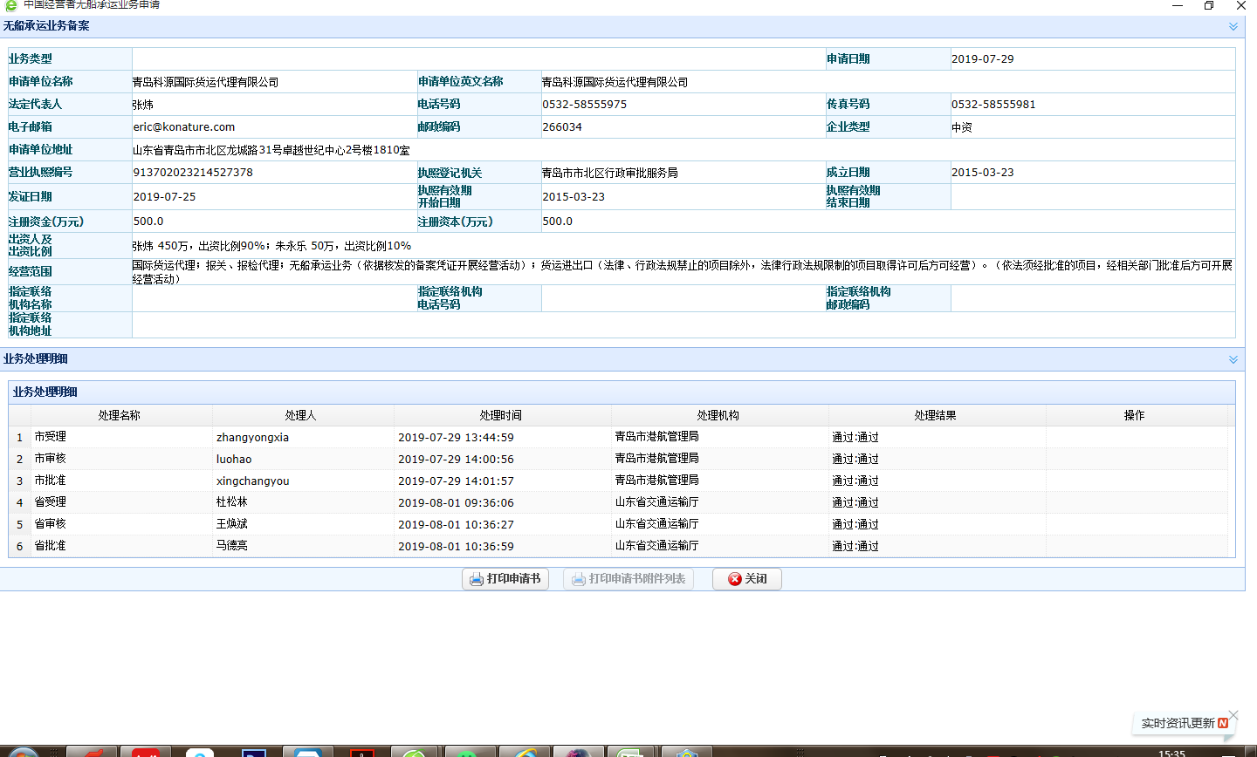
Task: Click the application date 2019-07-29 value
Action: pyautogui.click(x=982, y=59)
